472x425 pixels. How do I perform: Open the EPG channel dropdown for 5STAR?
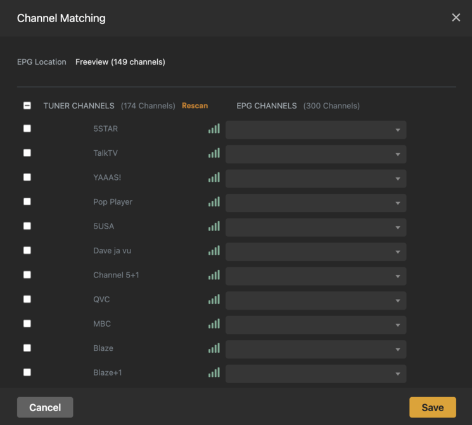(x=316, y=130)
